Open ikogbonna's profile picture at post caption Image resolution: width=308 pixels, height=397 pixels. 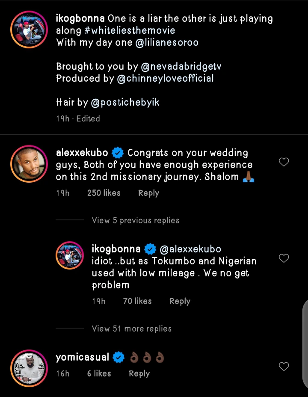pyautogui.click(x=29, y=29)
